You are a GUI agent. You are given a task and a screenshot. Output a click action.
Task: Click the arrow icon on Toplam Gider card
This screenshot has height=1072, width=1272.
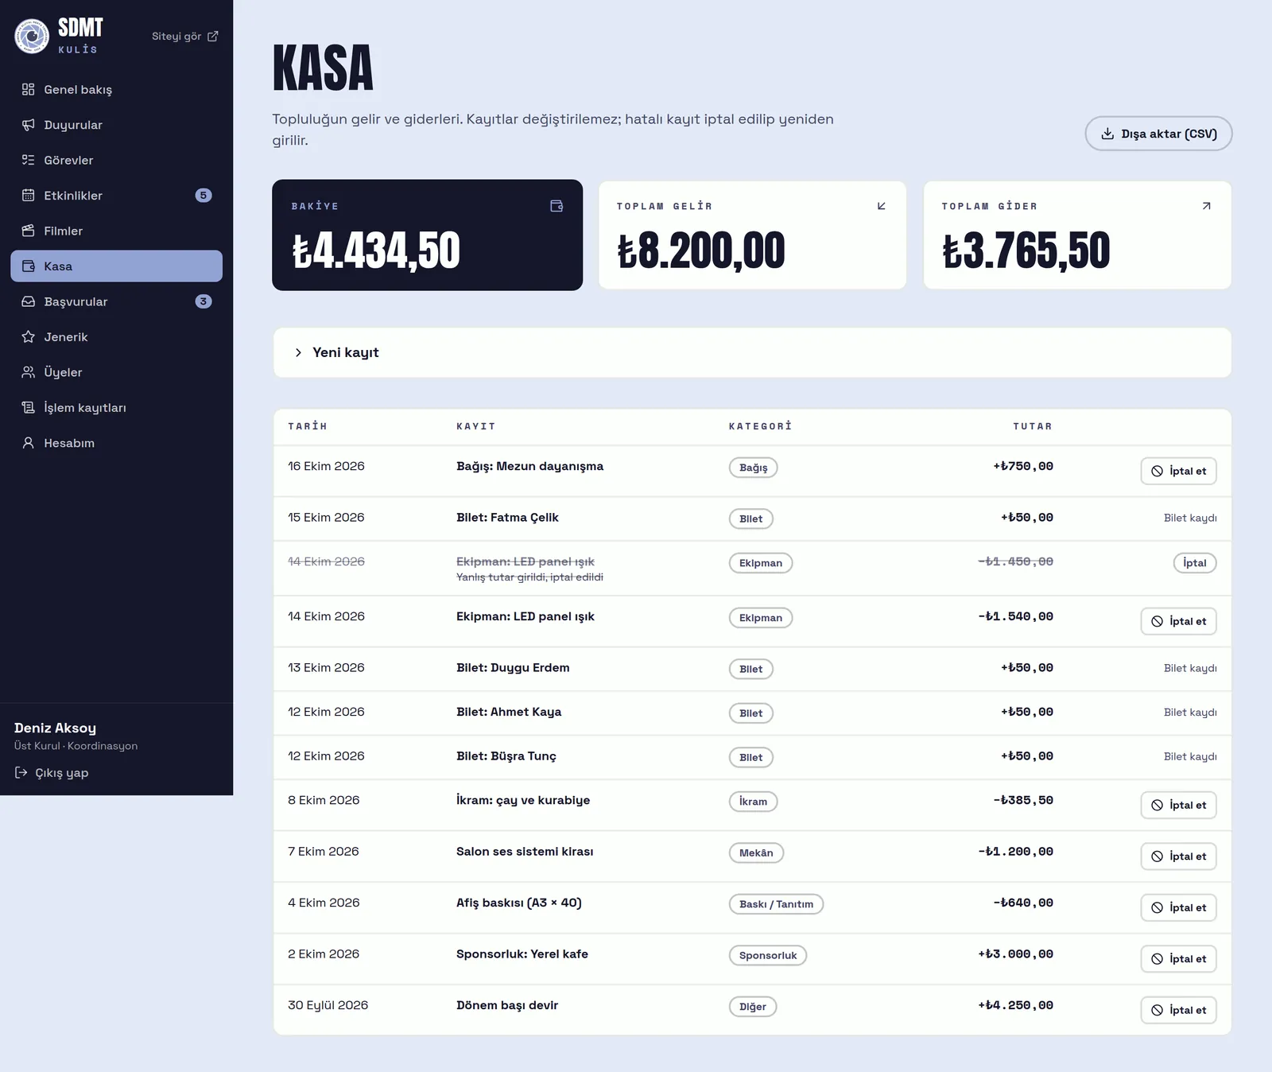[1206, 206]
